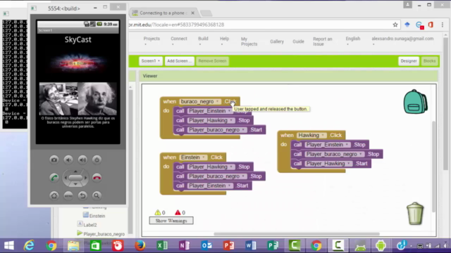
Task: Click the emulator volume up button
Action: point(82,160)
